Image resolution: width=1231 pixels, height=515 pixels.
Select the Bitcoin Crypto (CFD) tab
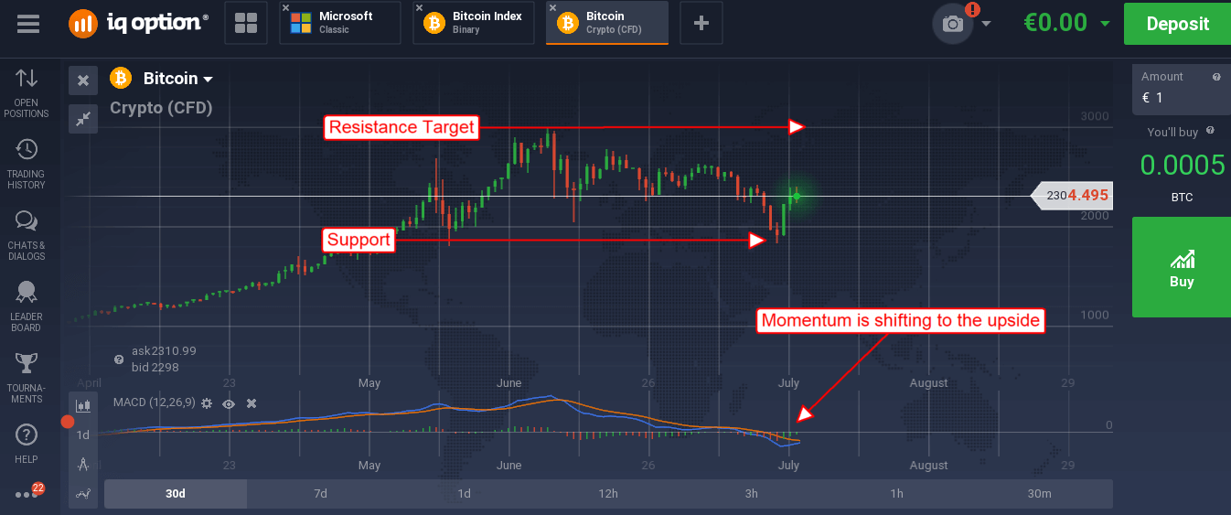[x=607, y=23]
